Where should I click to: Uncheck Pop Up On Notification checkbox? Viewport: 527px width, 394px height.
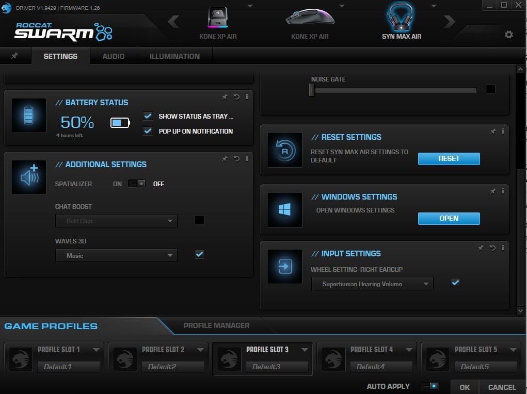click(x=148, y=131)
